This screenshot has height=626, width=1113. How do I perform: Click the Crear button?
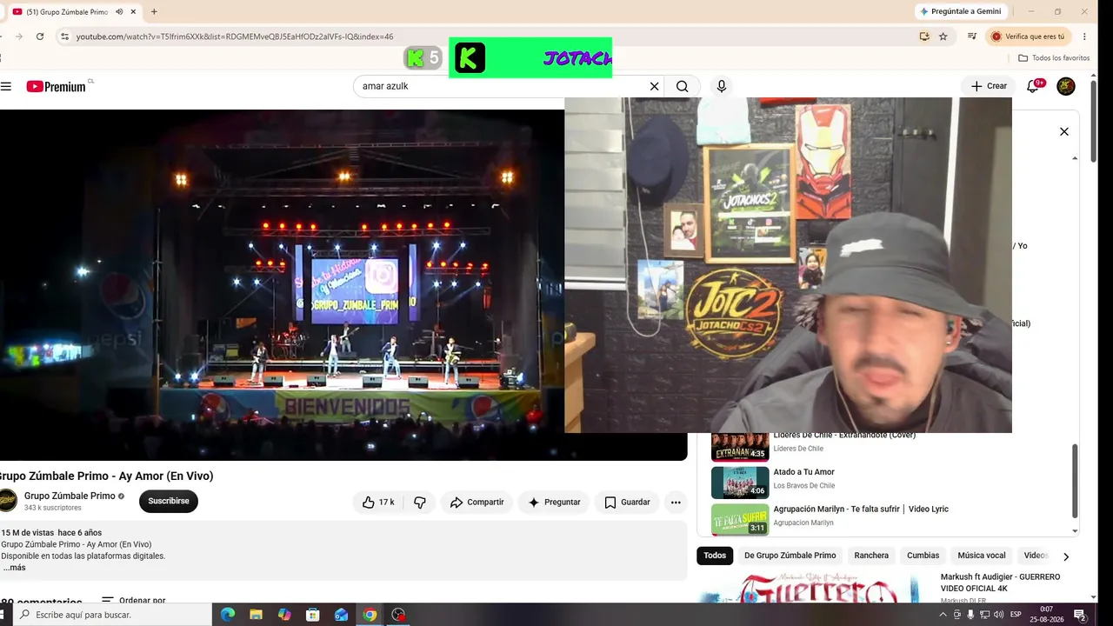pos(989,86)
